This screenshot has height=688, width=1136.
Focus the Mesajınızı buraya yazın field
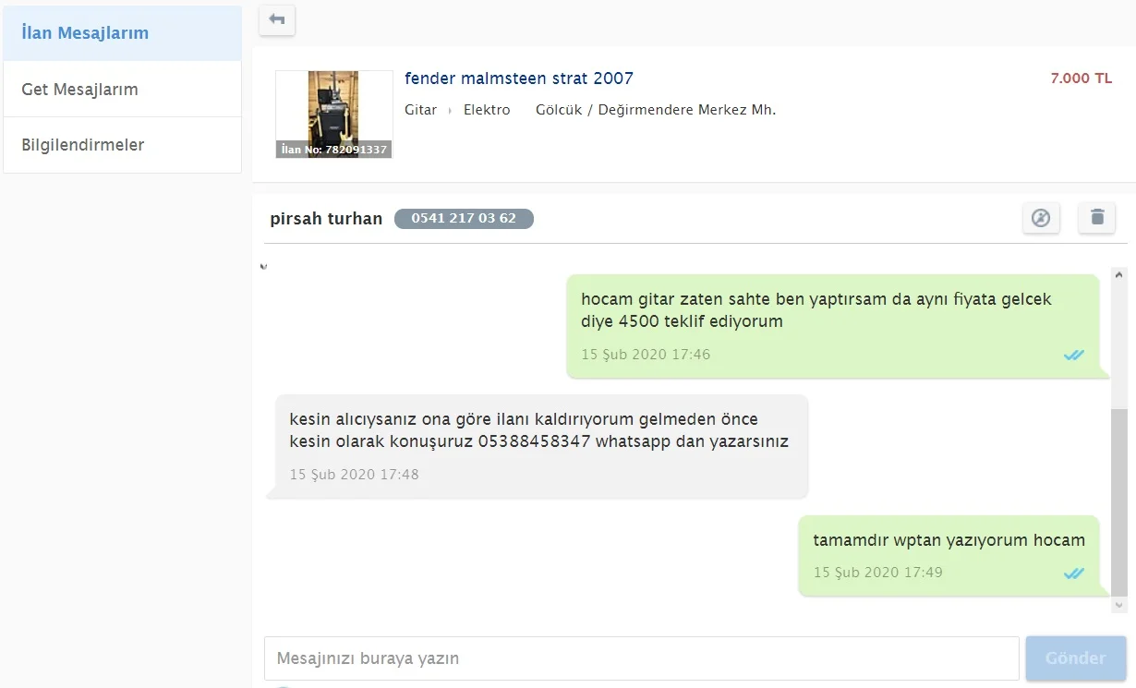[x=641, y=658]
